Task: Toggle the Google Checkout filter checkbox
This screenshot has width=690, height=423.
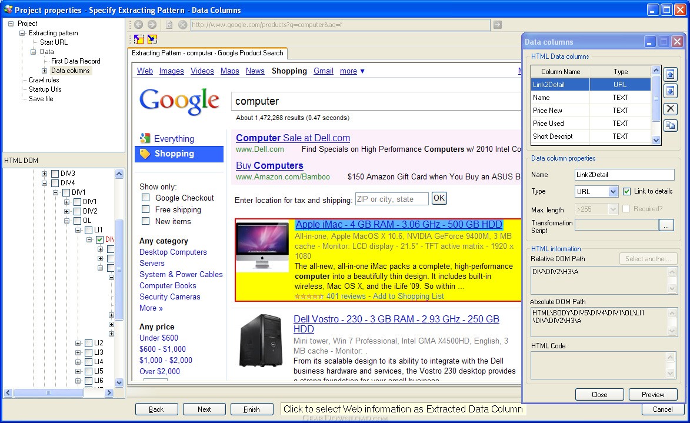Action: coord(146,198)
